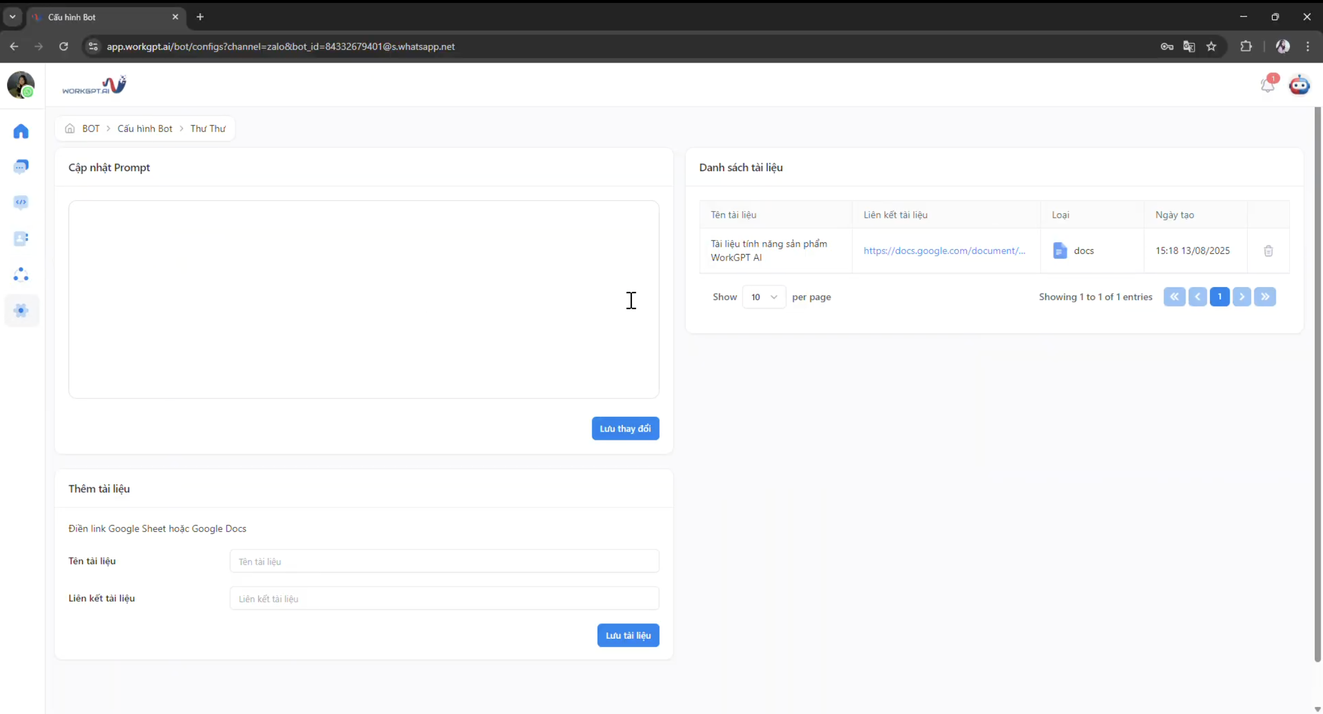Open the chat messages sidebar icon

click(x=21, y=167)
